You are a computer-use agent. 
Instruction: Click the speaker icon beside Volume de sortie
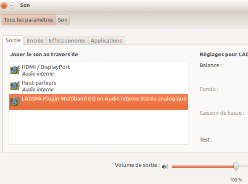coord(165,166)
